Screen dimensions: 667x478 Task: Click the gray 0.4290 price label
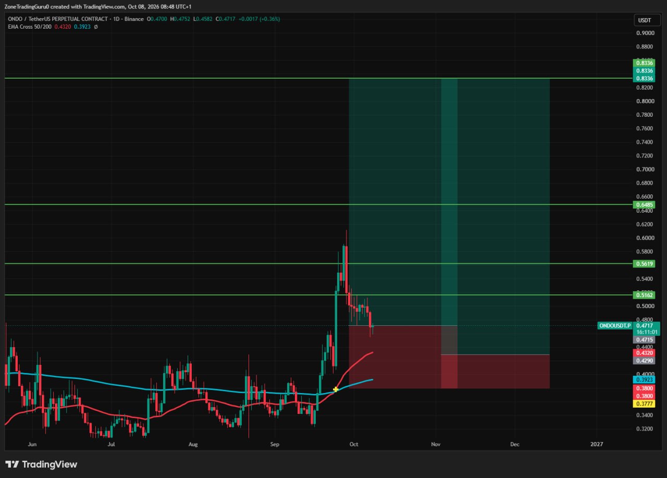(644, 360)
